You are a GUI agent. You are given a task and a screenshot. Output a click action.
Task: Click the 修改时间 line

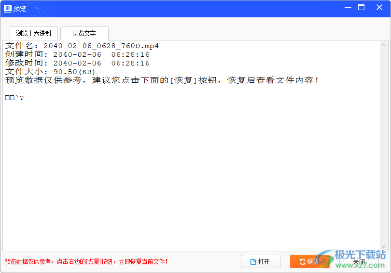point(77,63)
